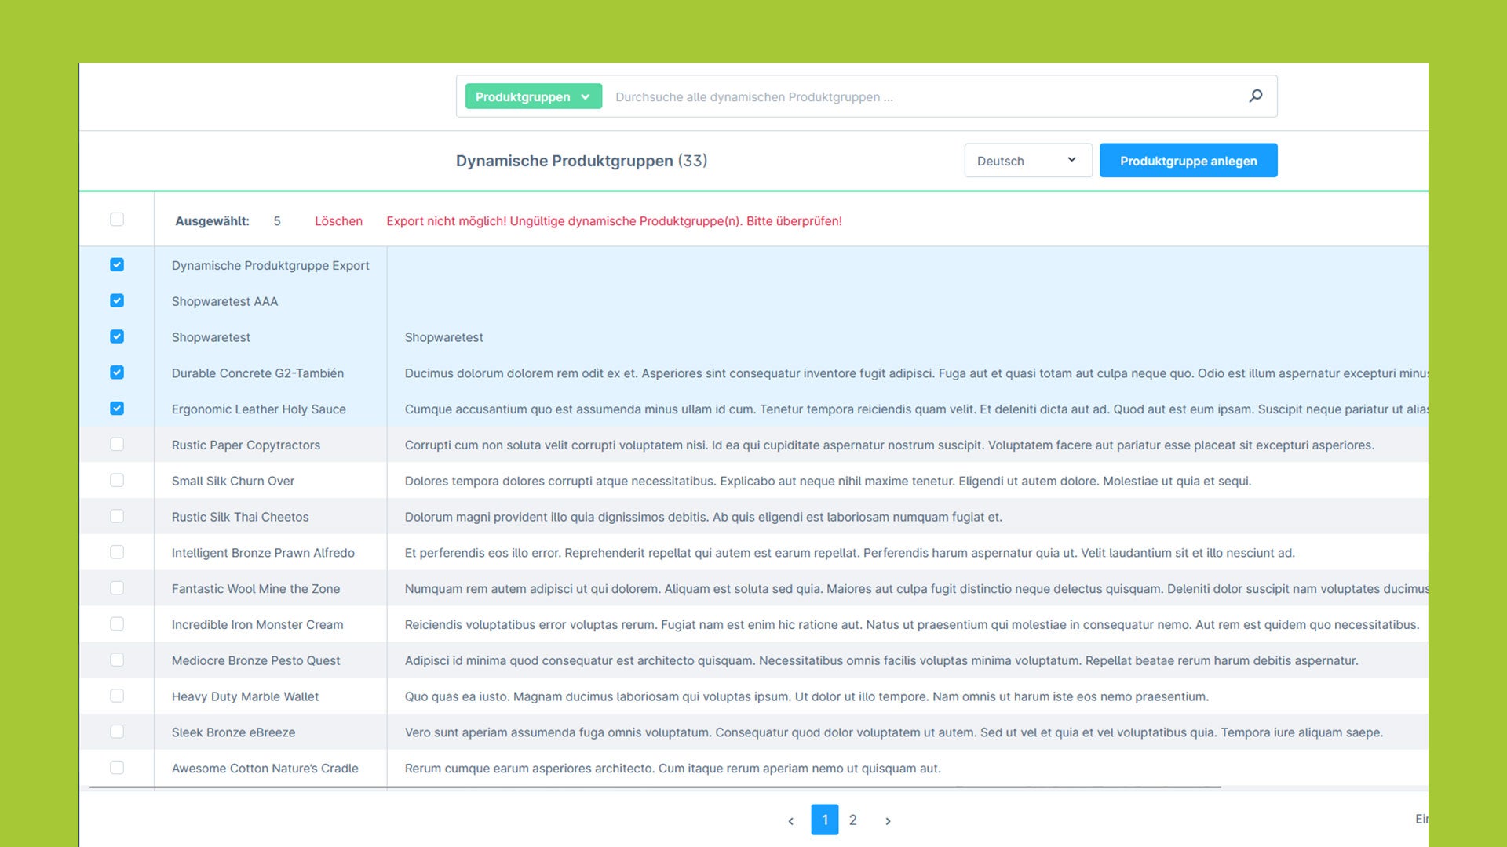Open the Produktgruppen search type dropdown
This screenshot has height=847, width=1507.
[533, 96]
